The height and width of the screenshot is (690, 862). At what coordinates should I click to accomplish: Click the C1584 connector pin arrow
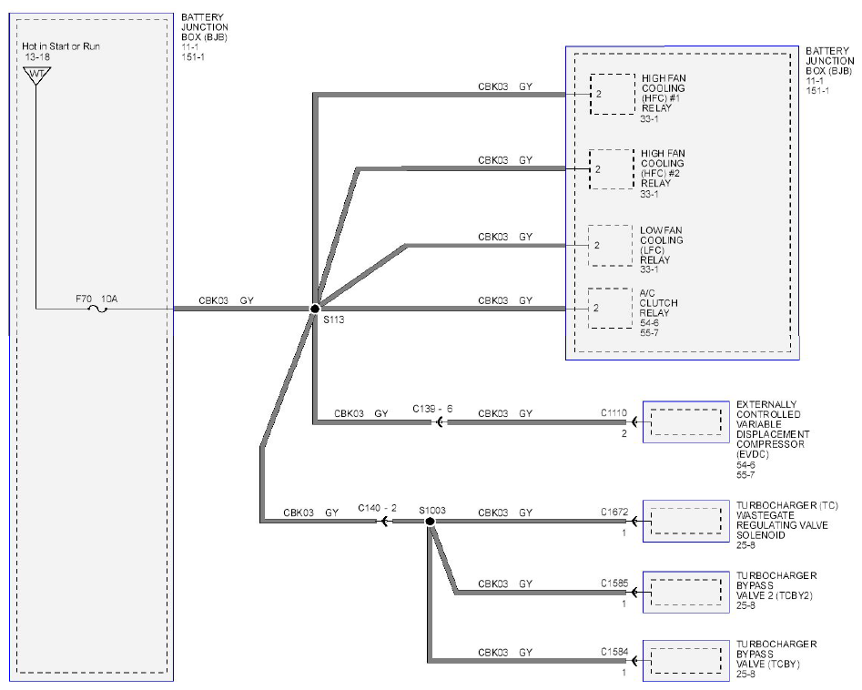(634, 660)
